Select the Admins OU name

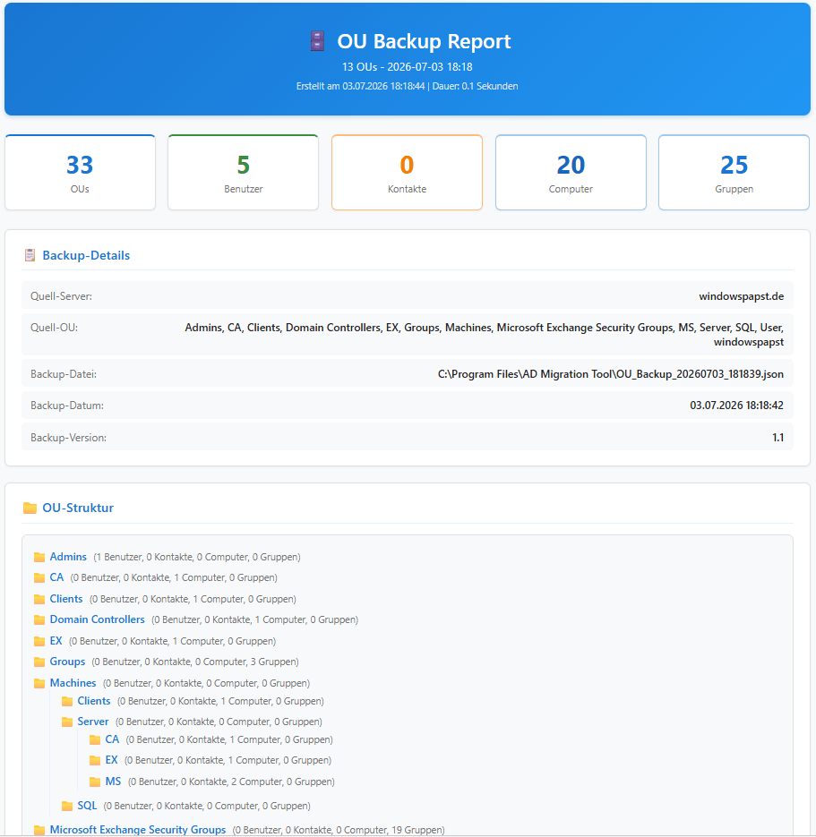click(x=68, y=557)
